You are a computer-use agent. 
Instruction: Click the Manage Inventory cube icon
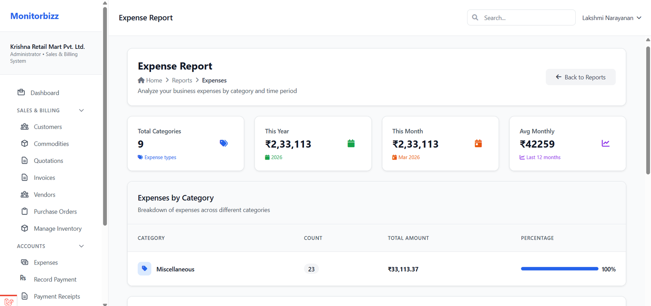tap(24, 228)
